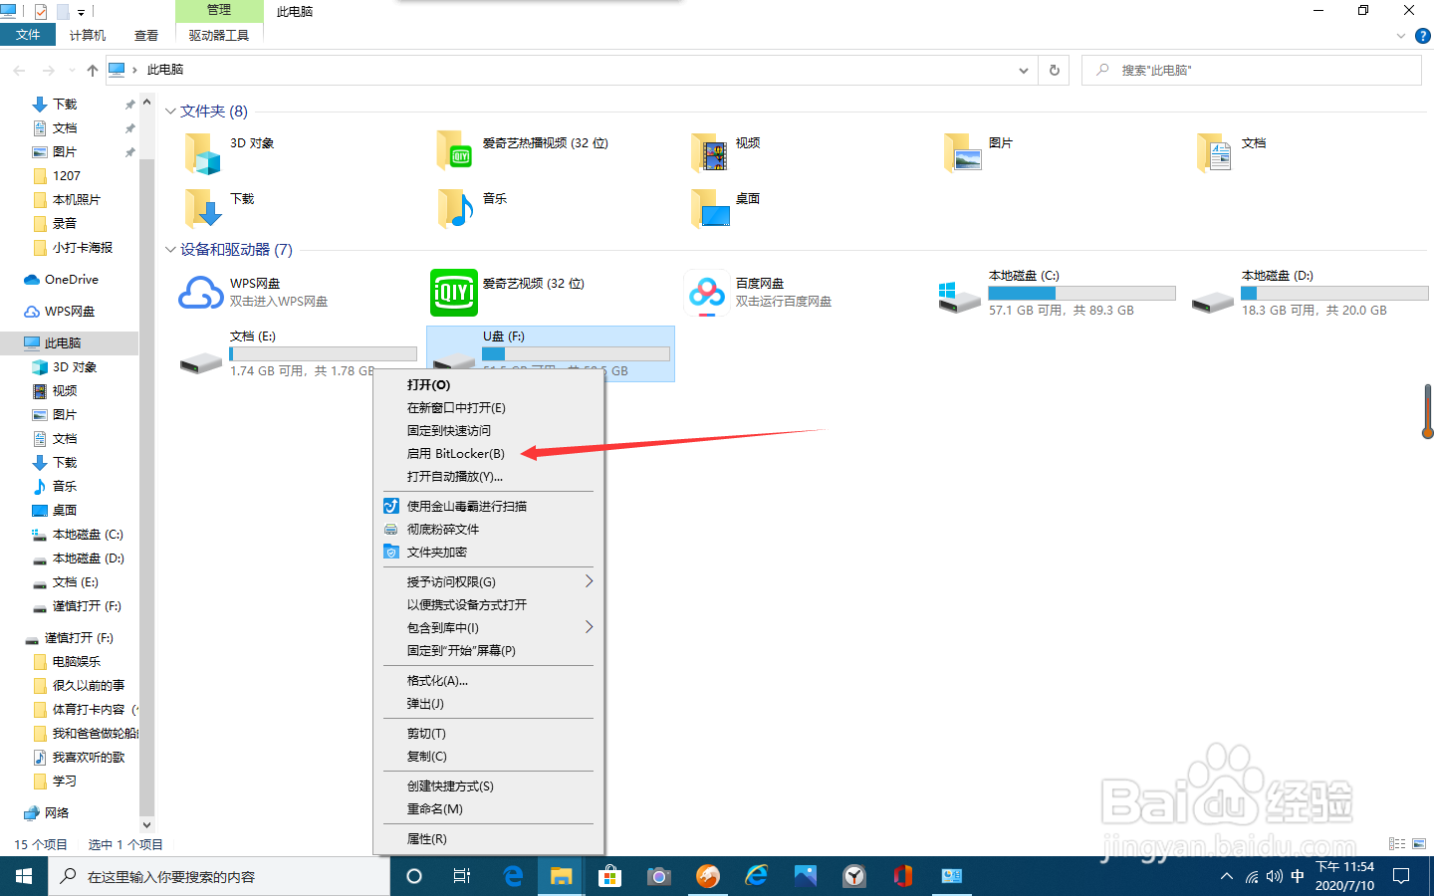Open Task View on taskbar

click(x=462, y=876)
